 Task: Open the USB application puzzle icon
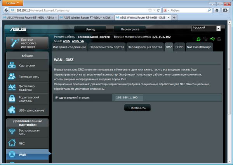(x=12, y=110)
